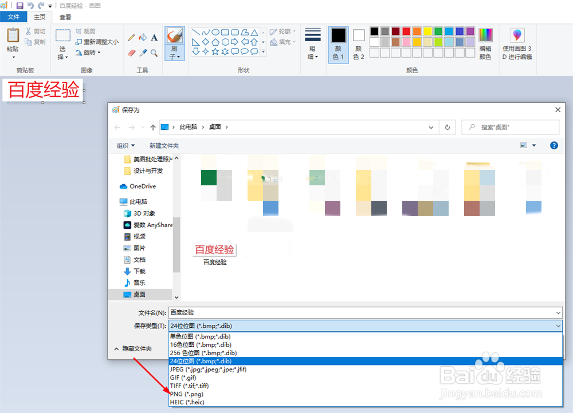Click the Paste clipboard icon
The image size is (573, 413).
[x=13, y=36]
